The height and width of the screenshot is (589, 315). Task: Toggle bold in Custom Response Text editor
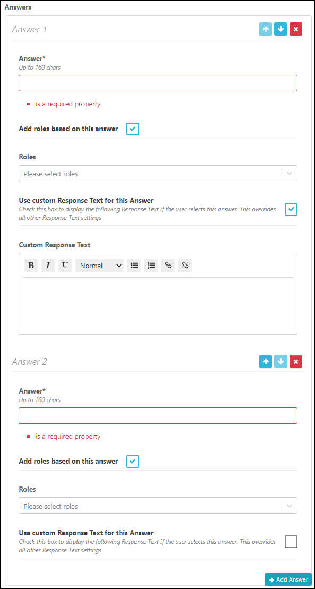[x=31, y=266]
